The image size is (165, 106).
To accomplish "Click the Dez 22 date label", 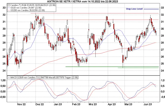I will [x=39, y=104].
